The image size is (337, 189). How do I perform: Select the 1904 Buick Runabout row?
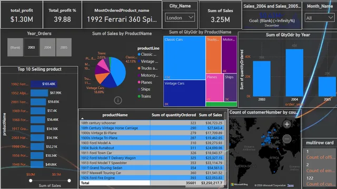click(x=152, y=148)
